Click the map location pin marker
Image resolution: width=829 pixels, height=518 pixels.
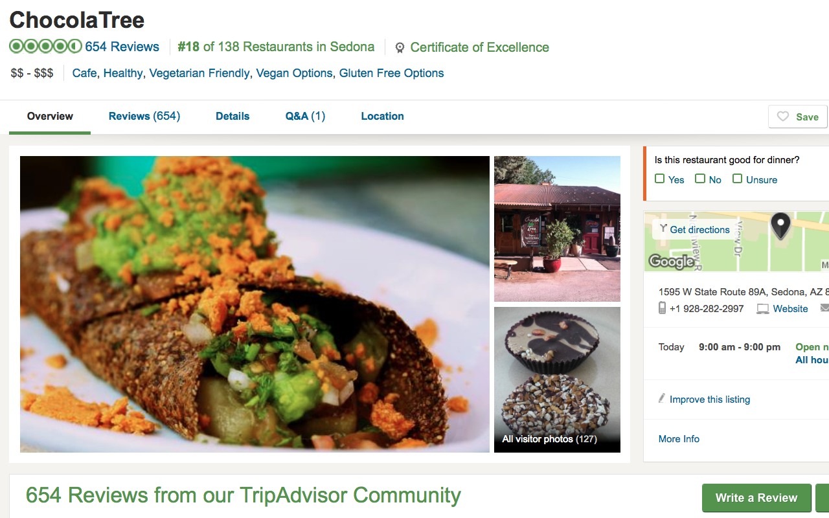pyautogui.click(x=780, y=226)
